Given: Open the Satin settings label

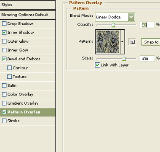Looking at the screenshot, I should (x=12, y=85).
